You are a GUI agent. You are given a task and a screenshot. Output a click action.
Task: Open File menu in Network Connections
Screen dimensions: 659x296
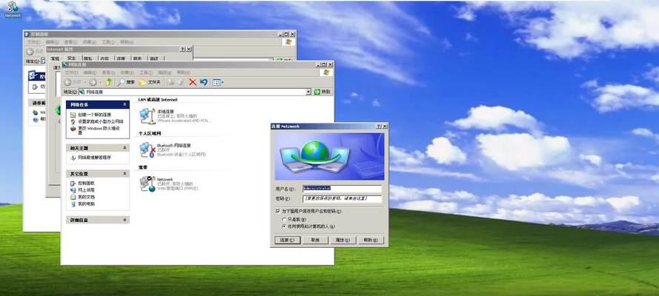[x=71, y=73]
